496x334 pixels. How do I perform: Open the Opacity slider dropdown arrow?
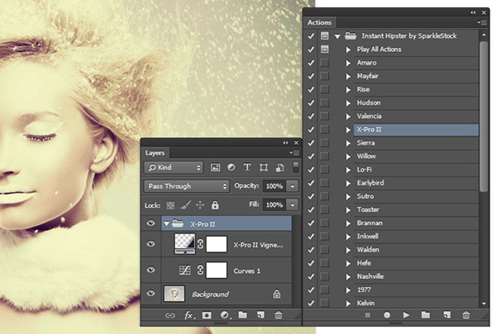(293, 186)
